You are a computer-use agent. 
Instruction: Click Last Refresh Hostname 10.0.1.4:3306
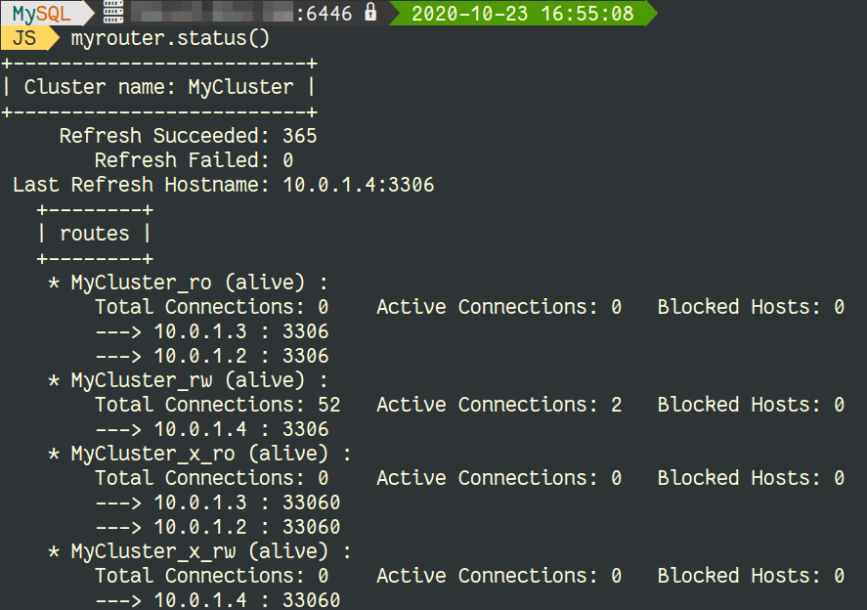224,185
